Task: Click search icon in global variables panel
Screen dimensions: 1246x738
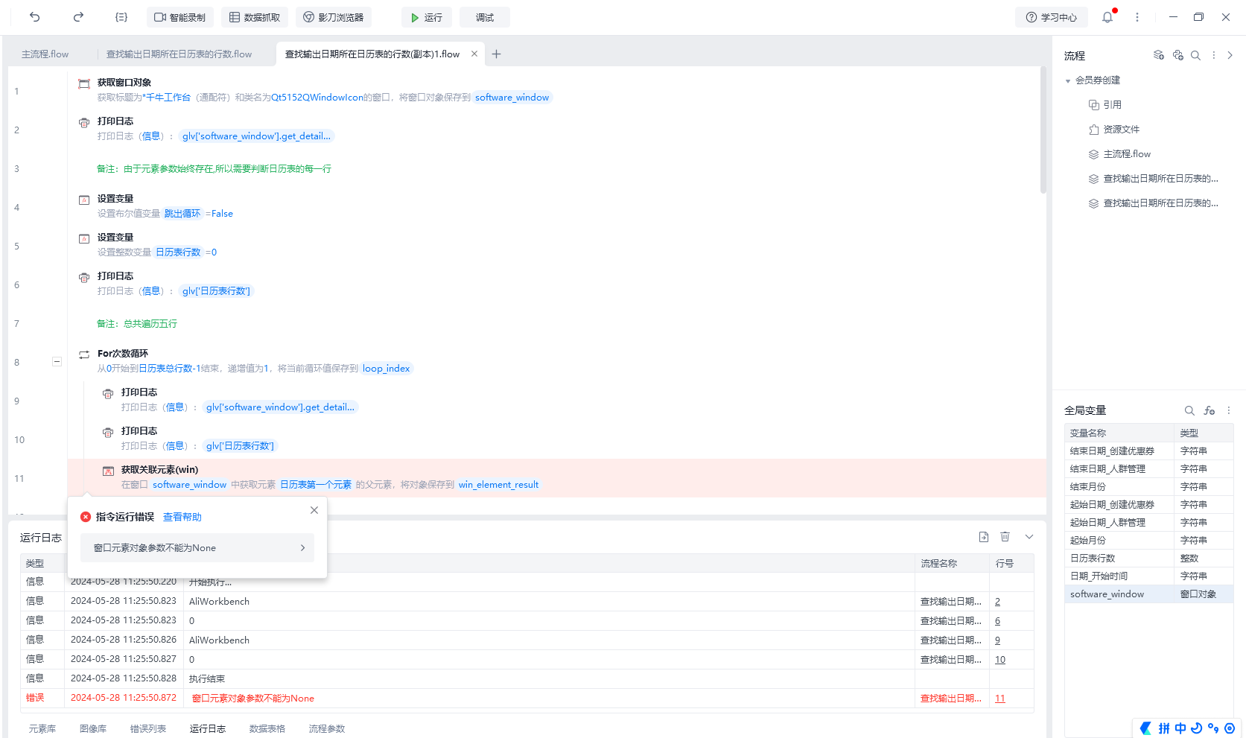Action: [1189, 410]
